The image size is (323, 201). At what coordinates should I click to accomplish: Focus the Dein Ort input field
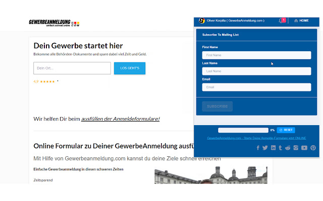point(72,68)
